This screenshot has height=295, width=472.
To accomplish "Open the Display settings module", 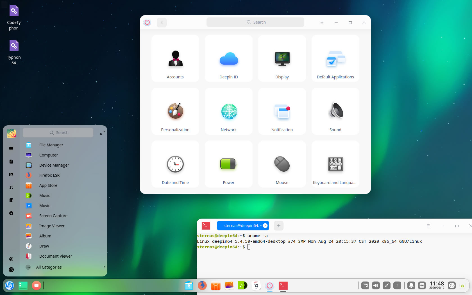I will 282,58.
